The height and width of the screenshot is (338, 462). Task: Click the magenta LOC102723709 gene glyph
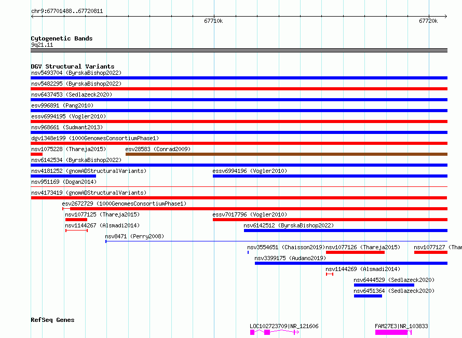click(x=275, y=332)
